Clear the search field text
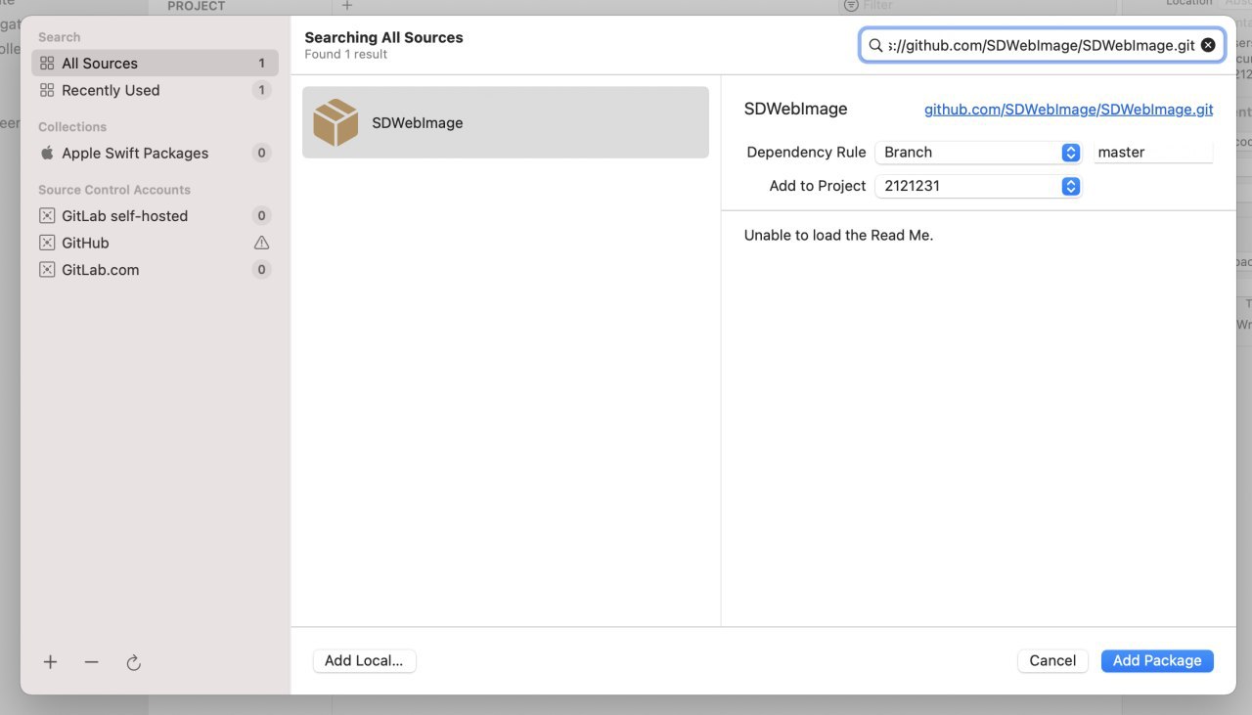This screenshot has width=1252, height=715. [x=1208, y=45]
